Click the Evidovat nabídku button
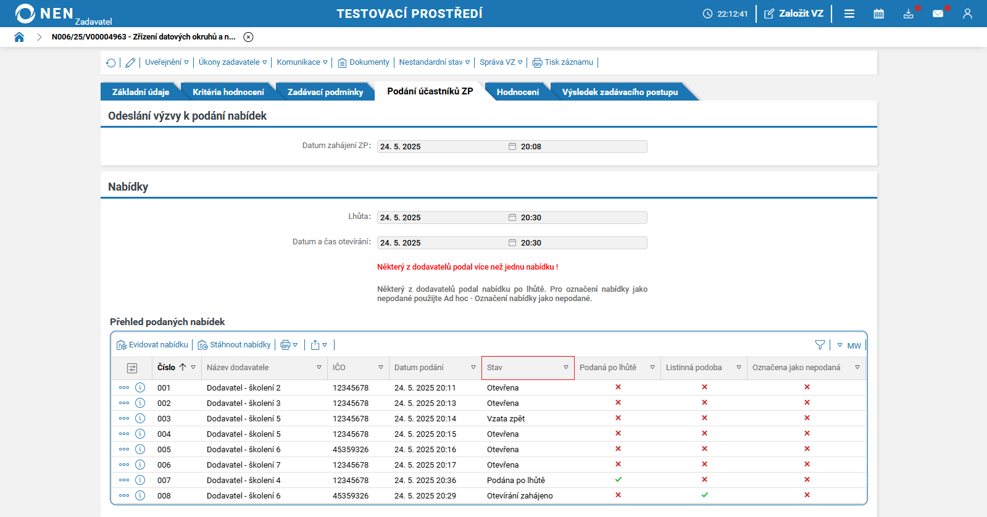 (x=152, y=345)
